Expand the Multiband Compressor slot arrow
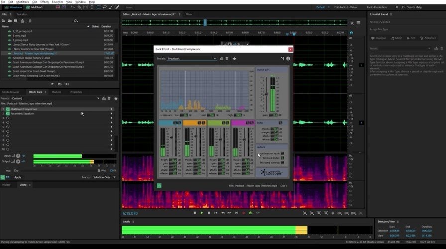446x249 pixels. coord(111,109)
